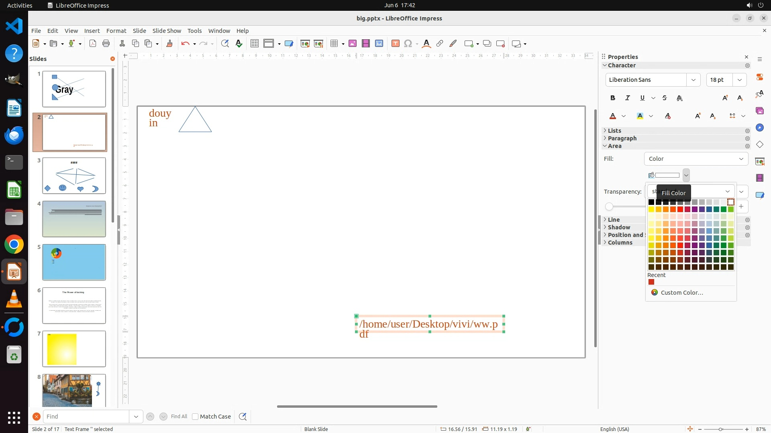
Task: Click the Export as PDF icon
Action: 93,44
